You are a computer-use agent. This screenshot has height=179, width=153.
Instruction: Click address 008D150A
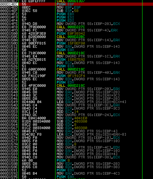click(9, 40)
